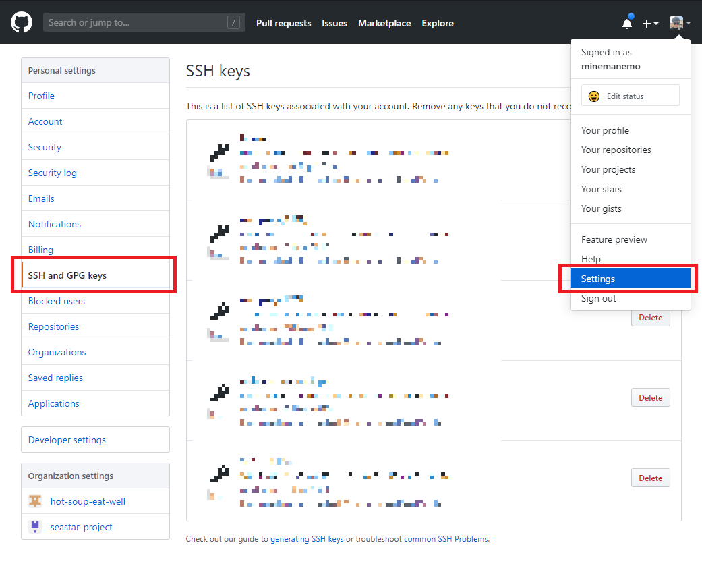Viewport: 702px width, 570px height.
Task: Click the GitHub Octocat logo
Action: 22,22
